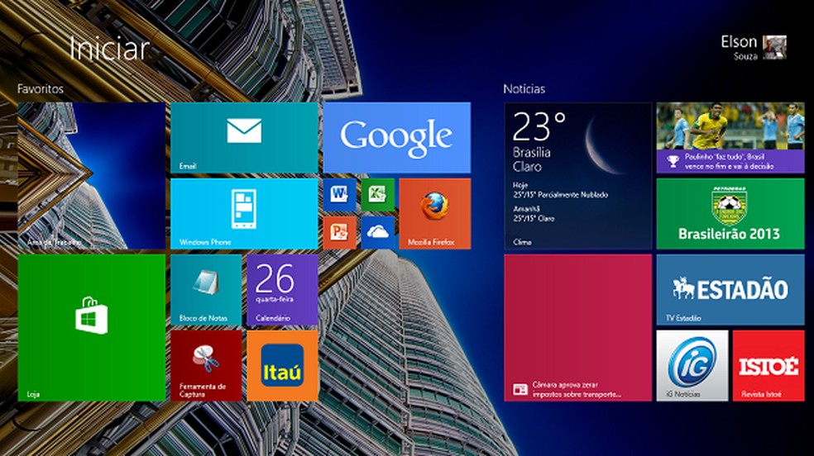This screenshot has width=814, height=456.
Task: Open the news tile about Câmara impostos
Action: coord(577,327)
